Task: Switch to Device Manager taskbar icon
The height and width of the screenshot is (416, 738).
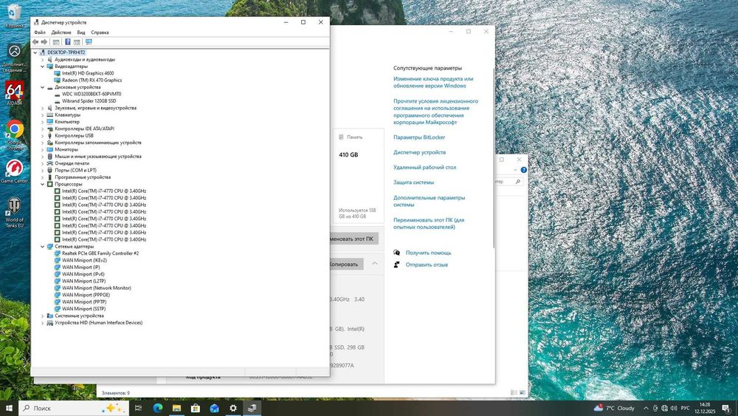Action: [x=252, y=408]
